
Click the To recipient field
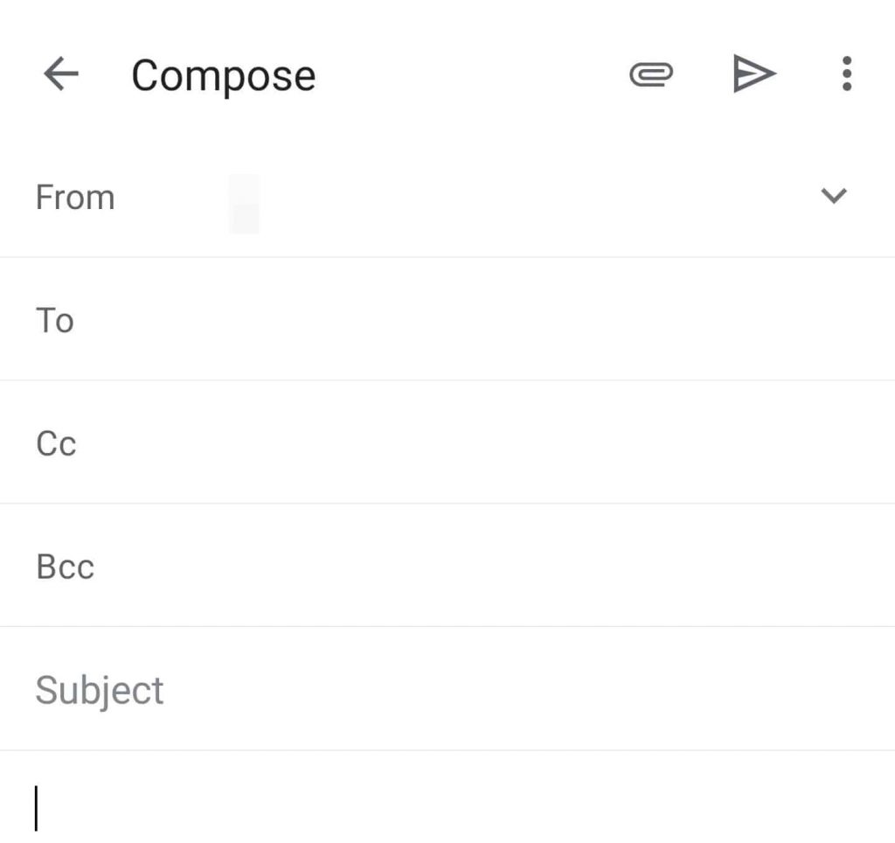(350, 320)
